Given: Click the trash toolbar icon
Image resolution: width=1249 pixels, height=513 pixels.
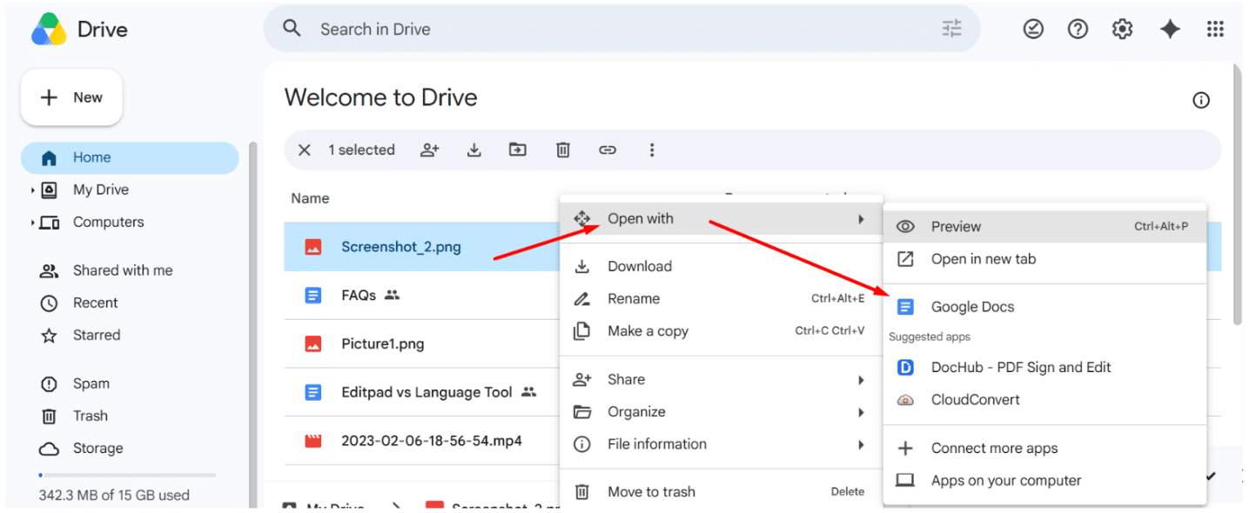Looking at the screenshot, I should 563,150.
